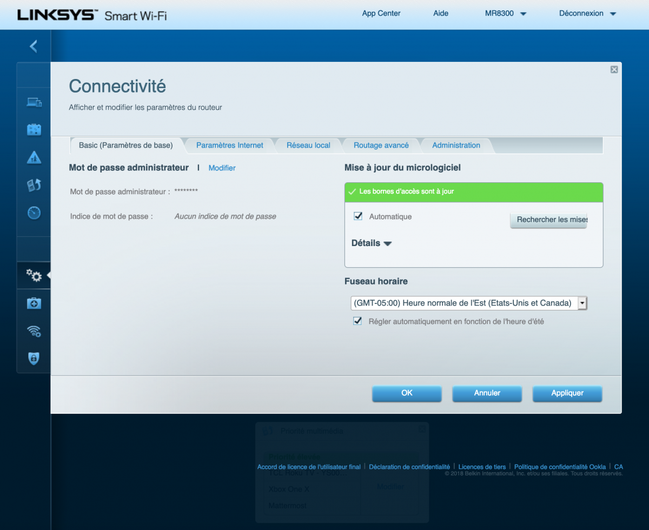Viewport: 649px width, 530px height.
Task: Open Wireless settings sidebar icon
Action: [34, 331]
